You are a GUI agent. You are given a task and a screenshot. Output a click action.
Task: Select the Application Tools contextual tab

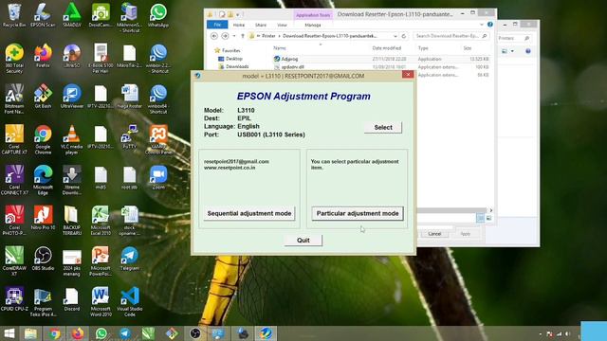click(312, 15)
